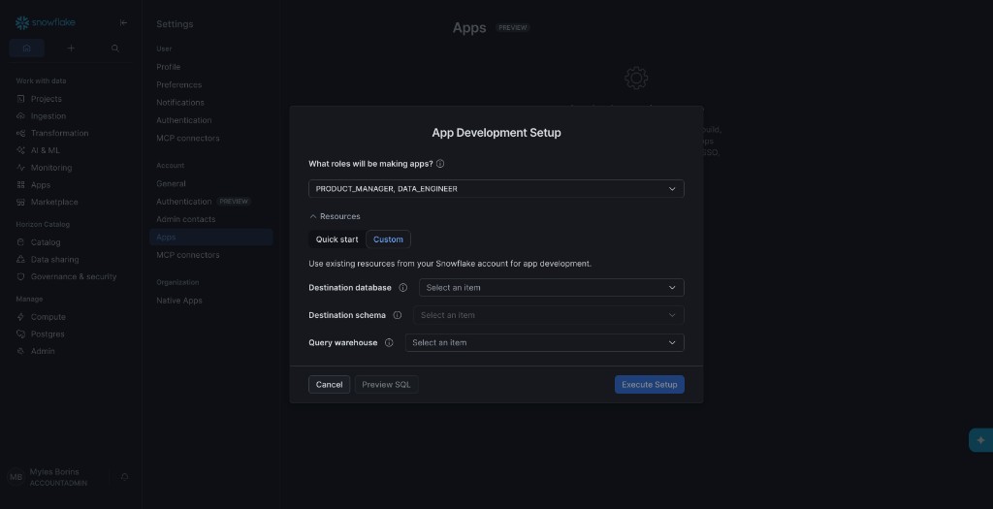This screenshot has width=993, height=509.
Task: Click the Apps grid icon in sidebar
Action: click(x=21, y=185)
